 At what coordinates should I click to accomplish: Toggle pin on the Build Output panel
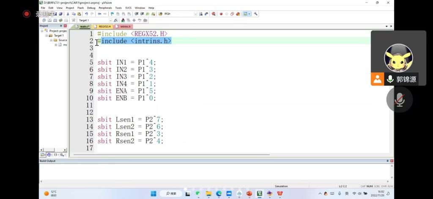tap(387, 161)
